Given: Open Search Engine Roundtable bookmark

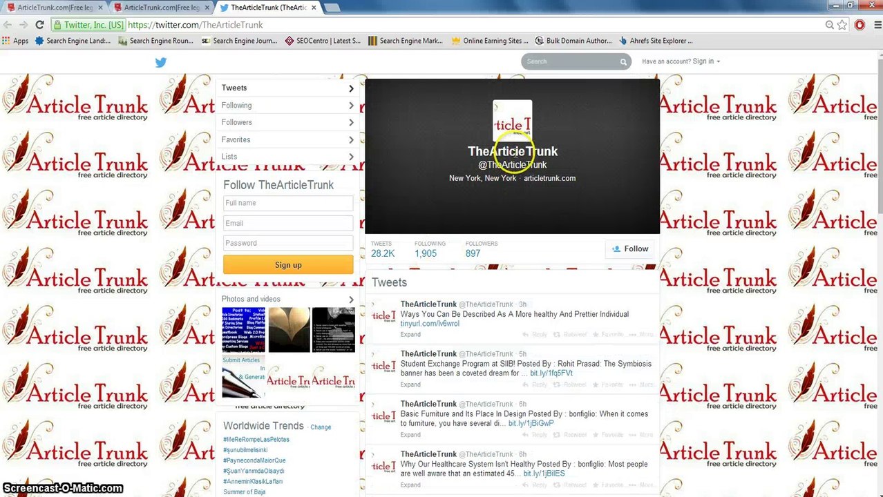Looking at the screenshot, I should (156, 41).
